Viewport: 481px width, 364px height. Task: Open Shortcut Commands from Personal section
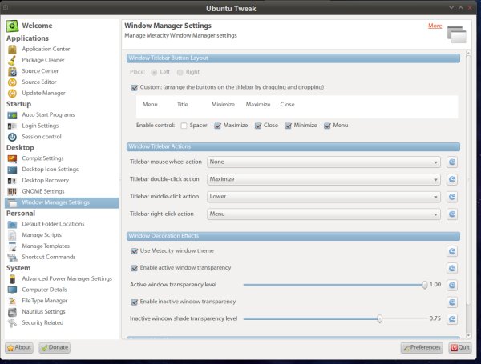pos(48,257)
